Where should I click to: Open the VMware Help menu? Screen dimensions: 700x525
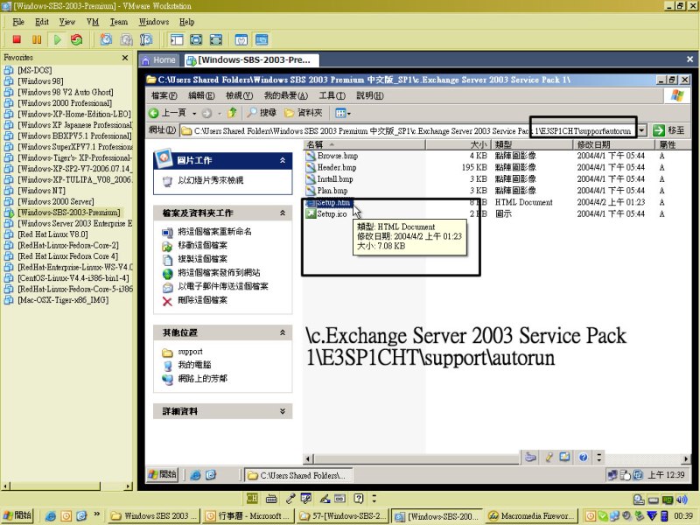187,22
